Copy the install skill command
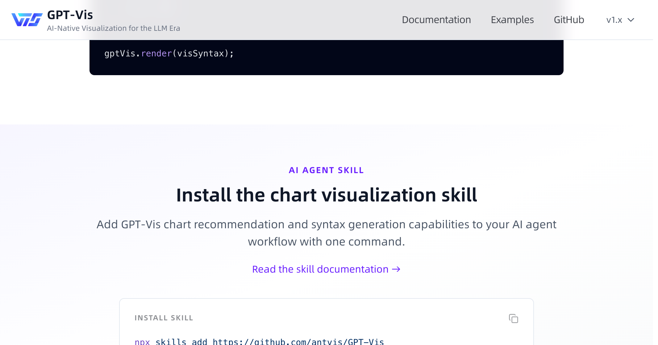This screenshot has height=345, width=658. coord(513,318)
